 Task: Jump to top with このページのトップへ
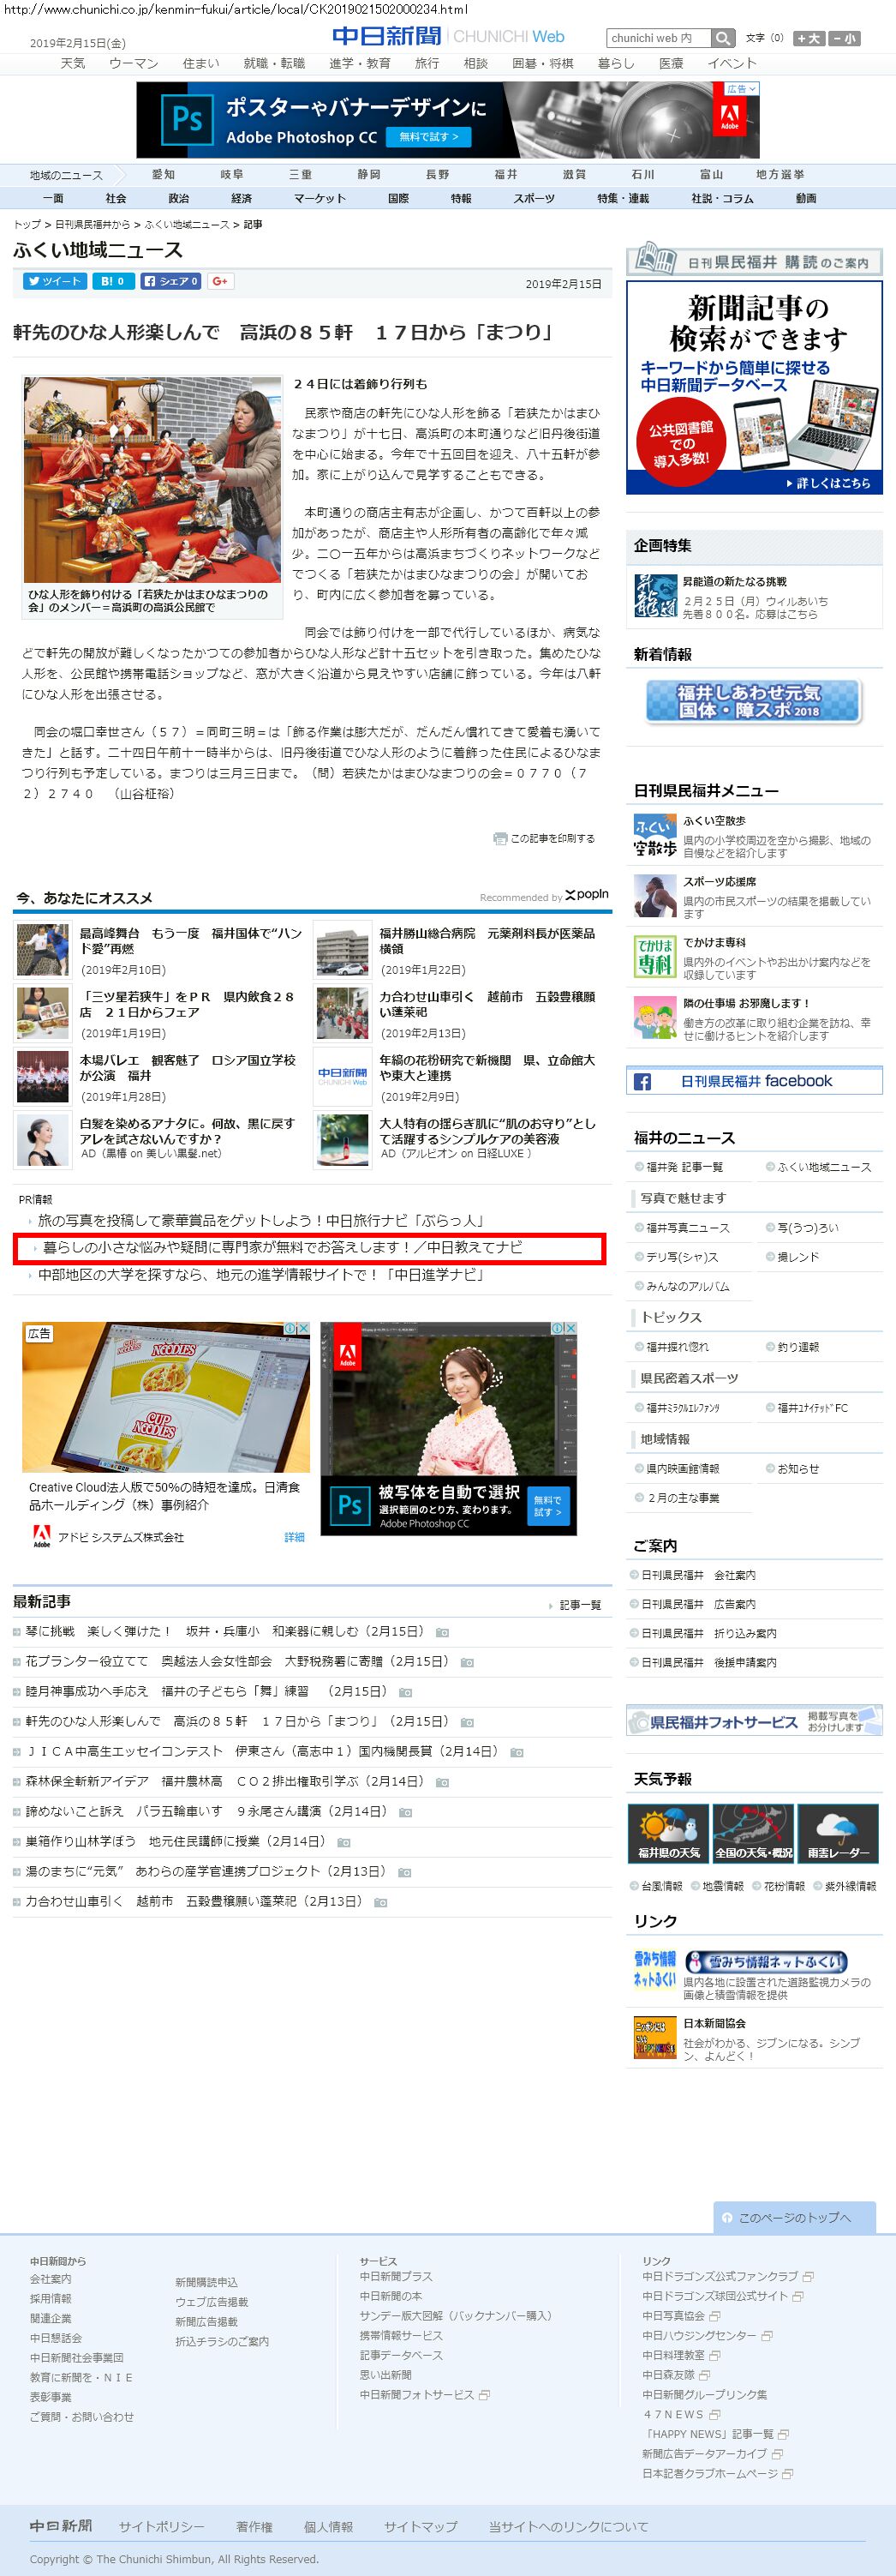pos(794,2216)
